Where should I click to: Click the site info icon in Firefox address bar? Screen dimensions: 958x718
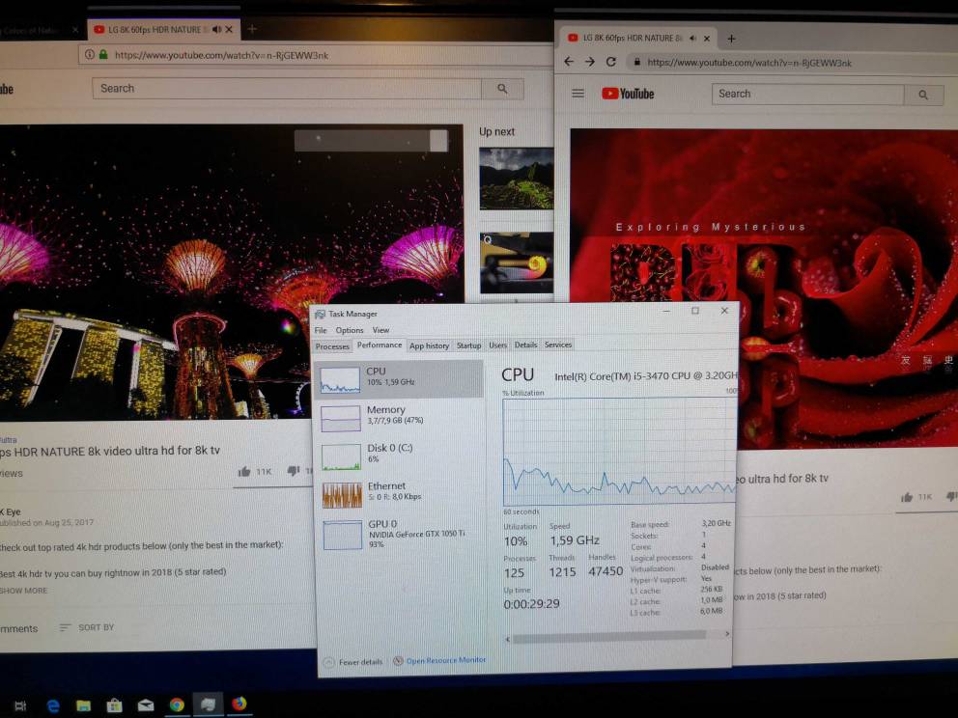click(89, 54)
